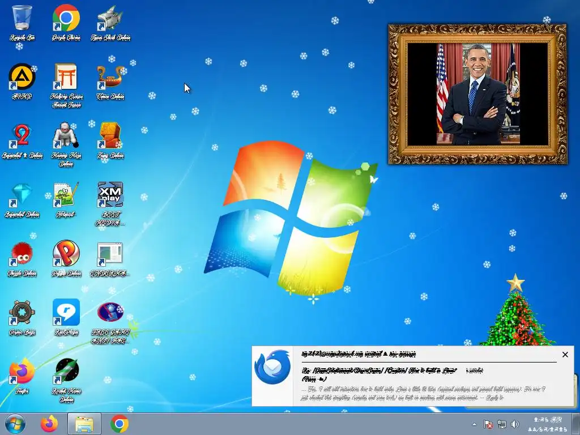The image size is (580, 435).
Task: Select the window-screenshot icon shortcut beside Peggle
Action: (110, 259)
